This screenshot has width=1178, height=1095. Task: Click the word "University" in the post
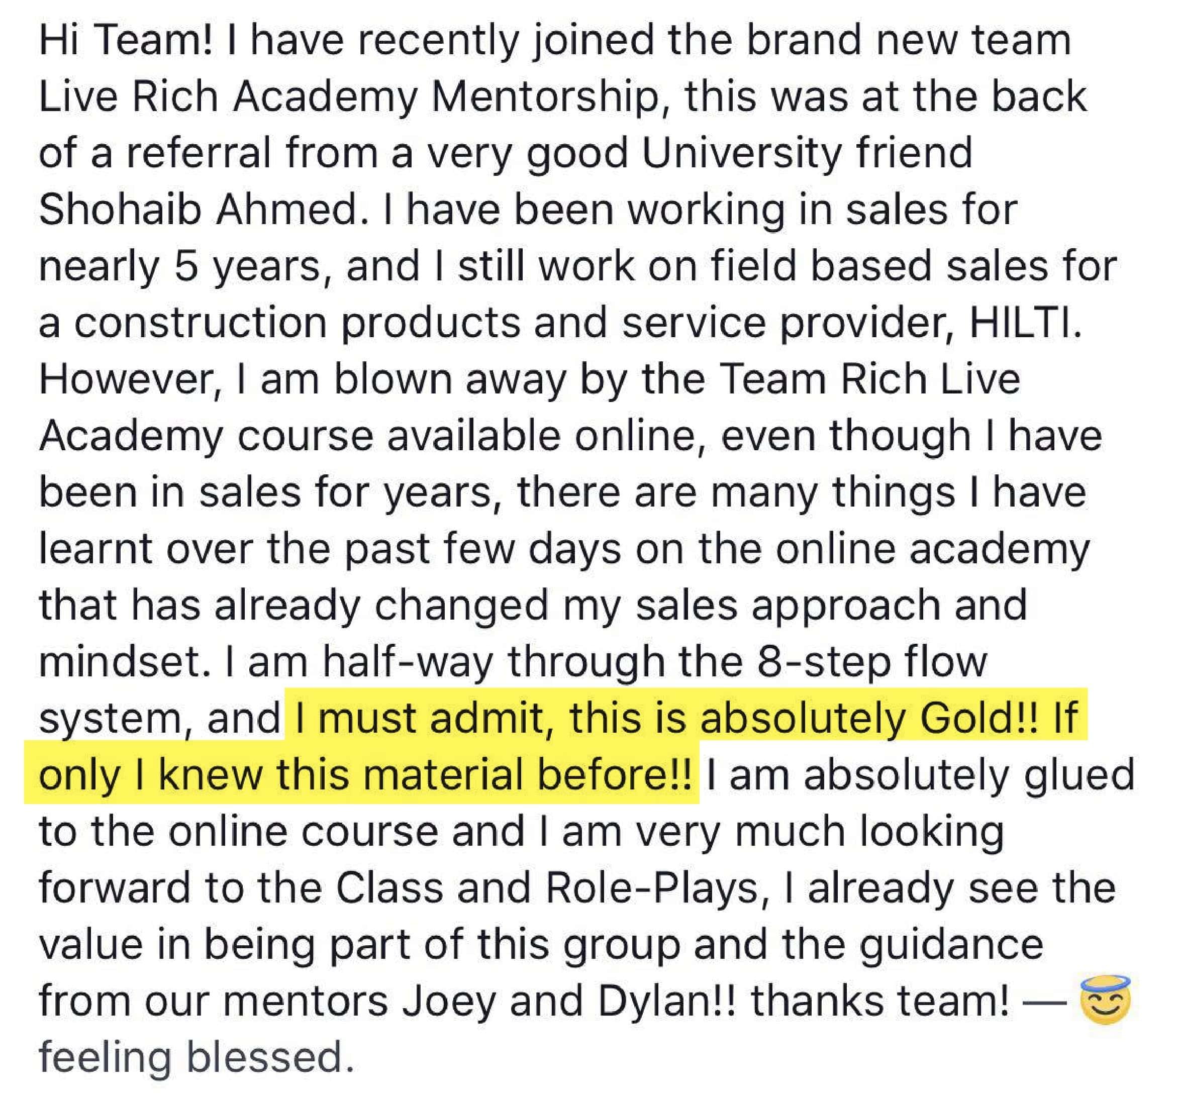pos(741,153)
